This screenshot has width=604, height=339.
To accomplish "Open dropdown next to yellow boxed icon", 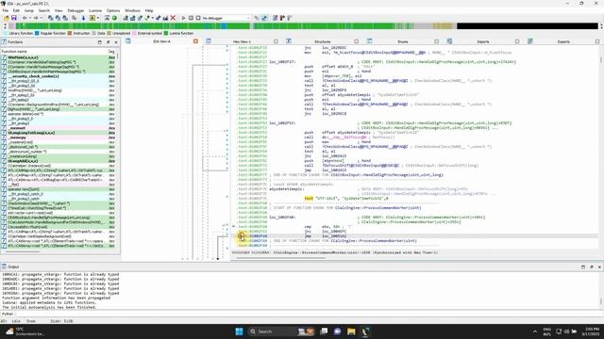I will (98, 18).
